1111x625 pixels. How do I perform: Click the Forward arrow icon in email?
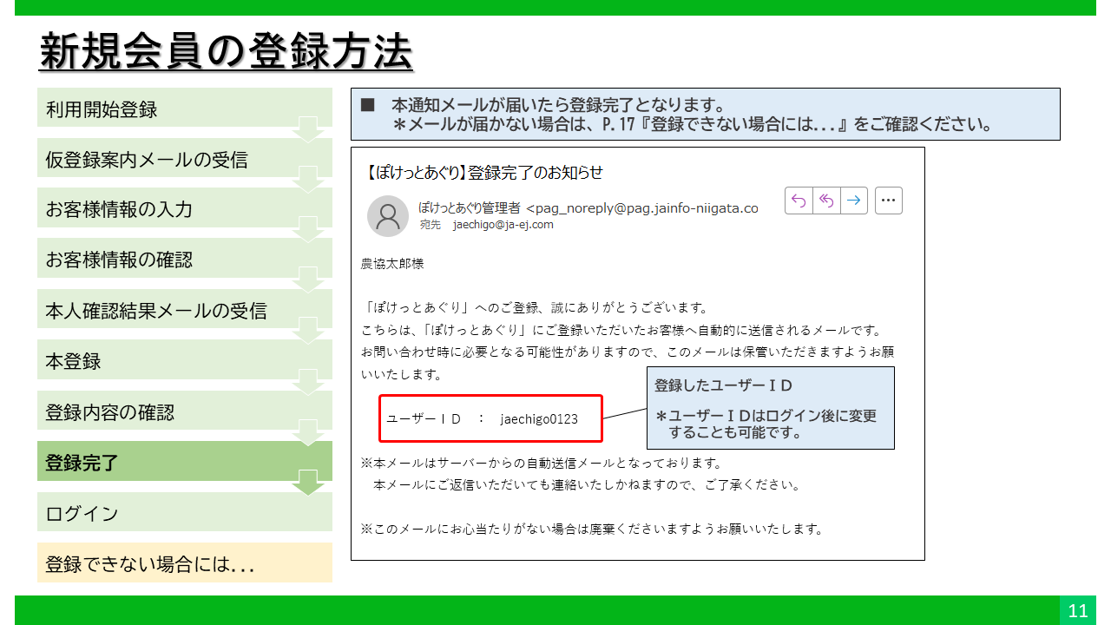point(854,201)
